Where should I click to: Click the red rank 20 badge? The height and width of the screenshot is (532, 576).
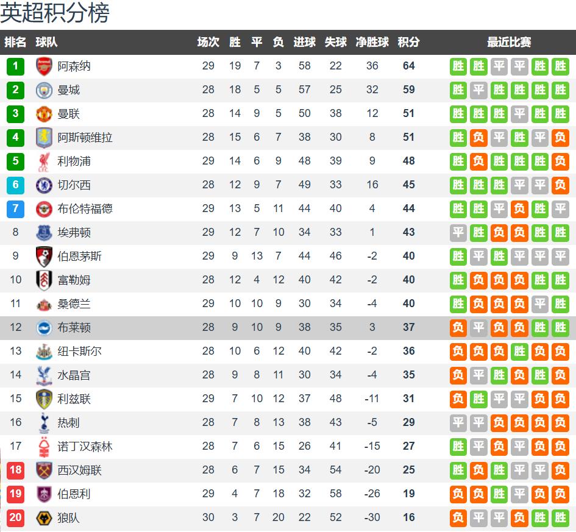[x=15, y=517]
